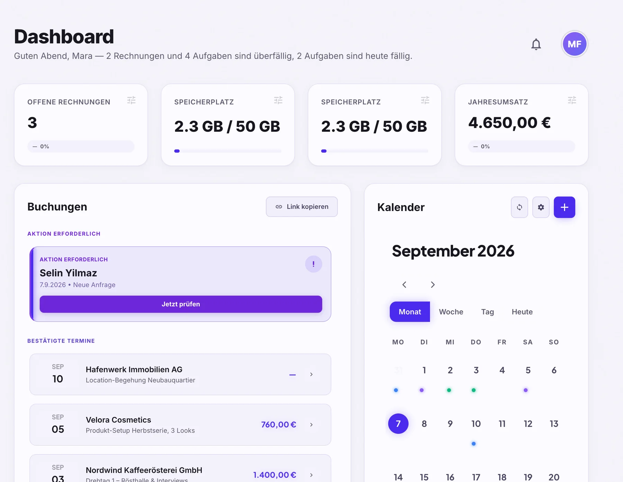The height and width of the screenshot is (482, 623).
Task: Click Nordwind amount 1.400,00 €
Action: [x=275, y=475]
